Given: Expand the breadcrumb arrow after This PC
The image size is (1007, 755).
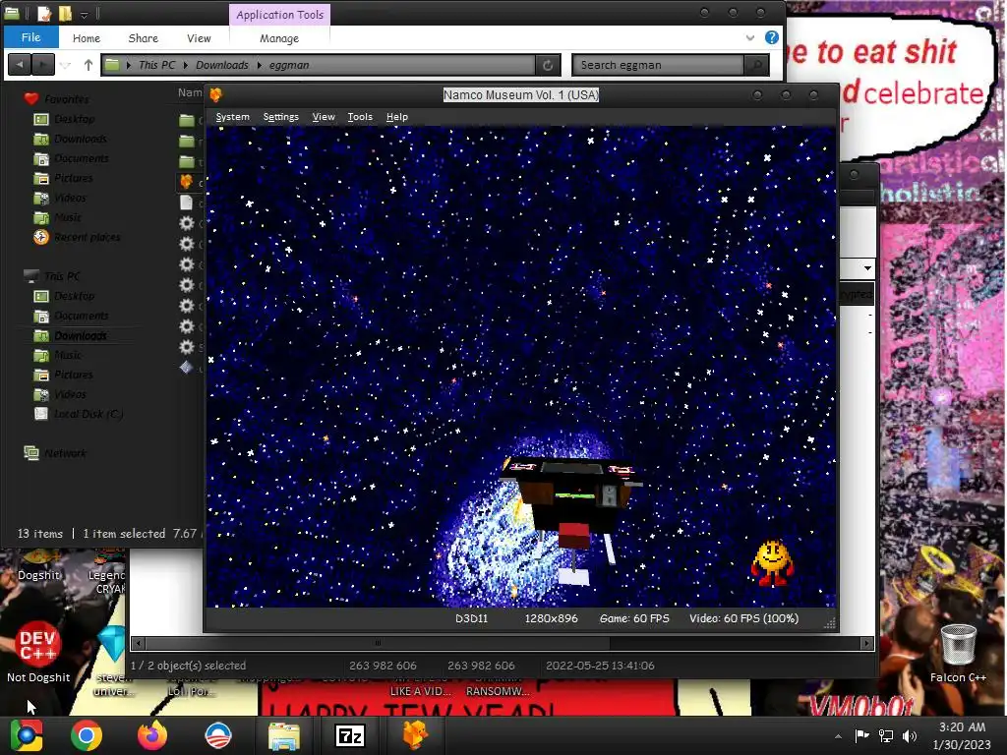Looking at the screenshot, I should (x=186, y=65).
